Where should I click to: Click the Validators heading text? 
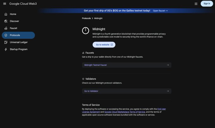91,79
